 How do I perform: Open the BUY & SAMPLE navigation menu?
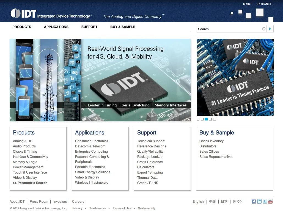(123, 27)
